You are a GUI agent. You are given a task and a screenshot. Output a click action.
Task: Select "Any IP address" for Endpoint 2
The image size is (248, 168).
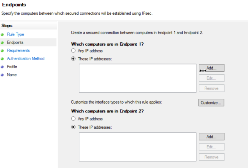pos(73,119)
